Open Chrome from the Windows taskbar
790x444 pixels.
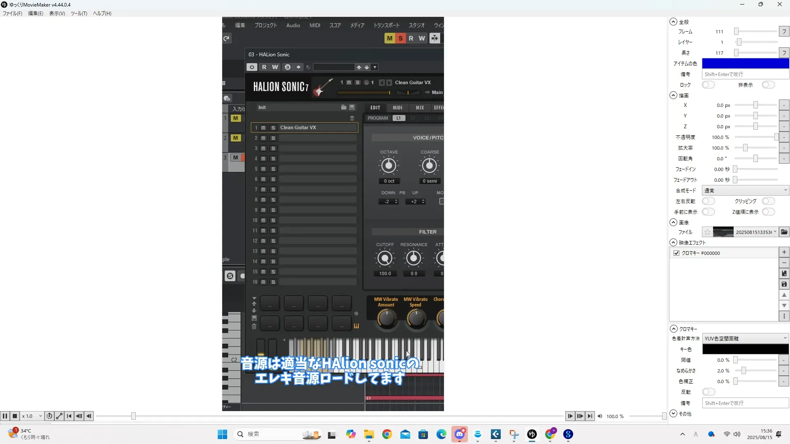[x=387, y=435]
